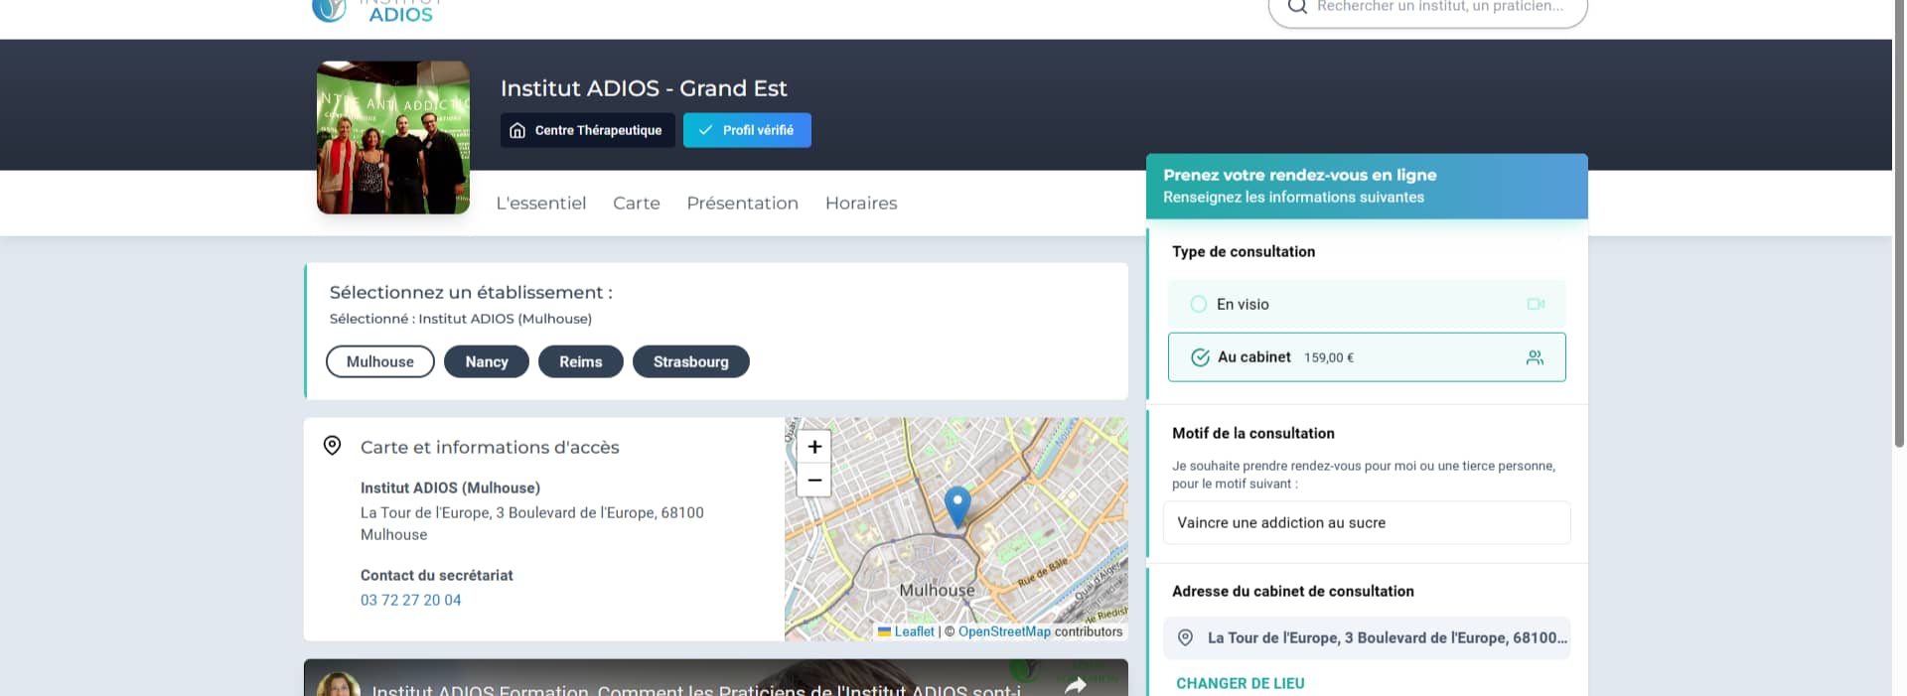Click the people icon for Au cabinet
The height and width of the screenshot is (696, 1907).
(1535, 357)
